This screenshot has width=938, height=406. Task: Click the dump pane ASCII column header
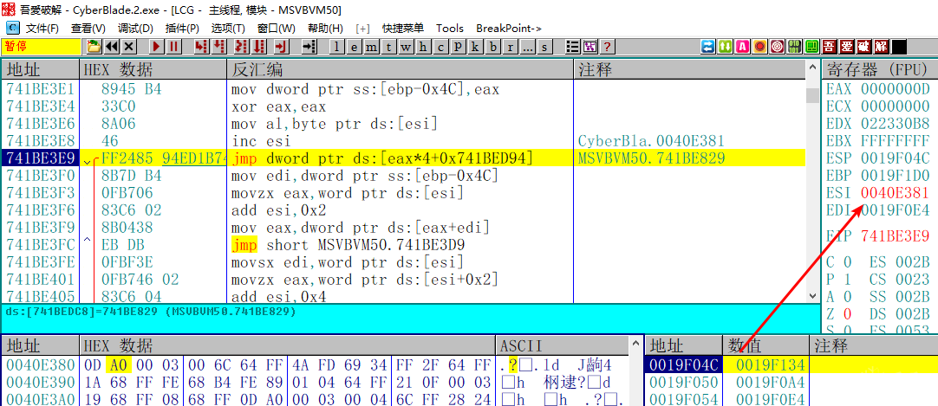[563, 345]
